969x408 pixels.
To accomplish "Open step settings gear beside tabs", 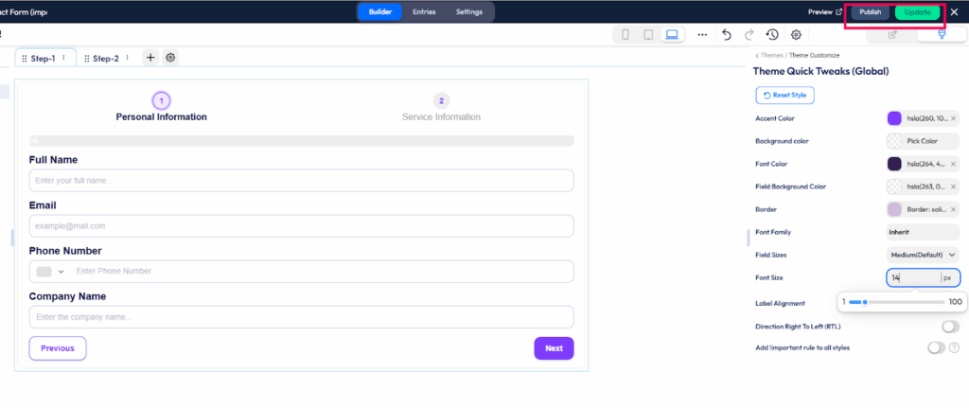I will (x=170, y=58).
